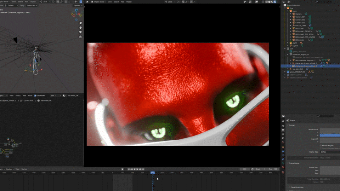Viewport: 340px width, 191px height.
Task: Enable the Render Region checkbox
Action: 321,145
